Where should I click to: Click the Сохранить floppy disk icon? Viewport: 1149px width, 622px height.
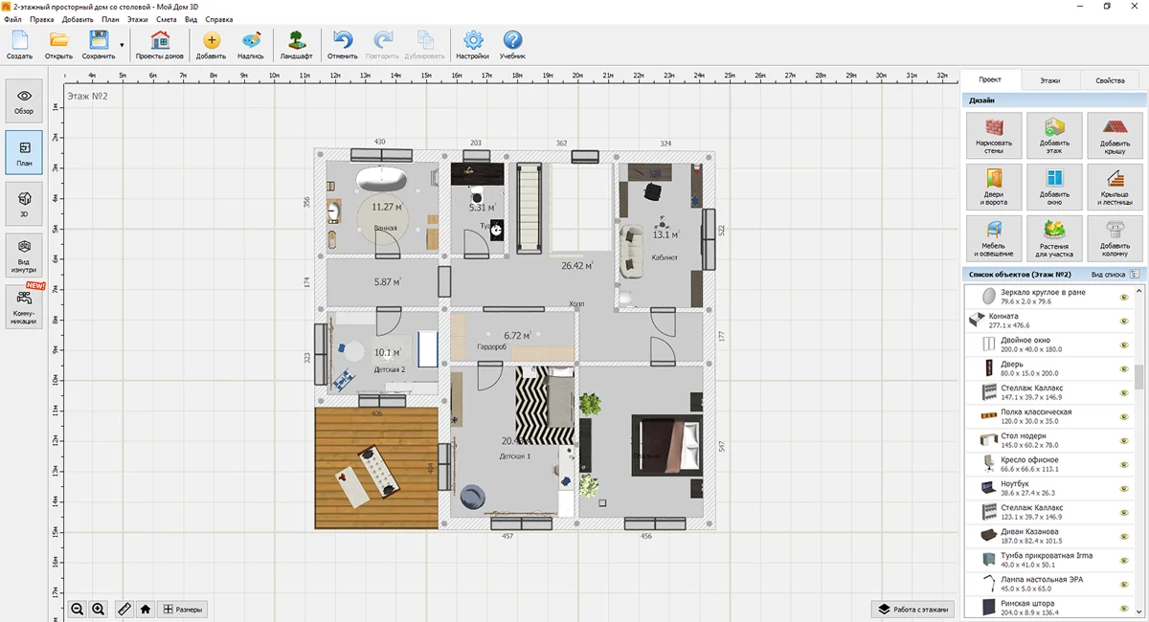[99, 44]
